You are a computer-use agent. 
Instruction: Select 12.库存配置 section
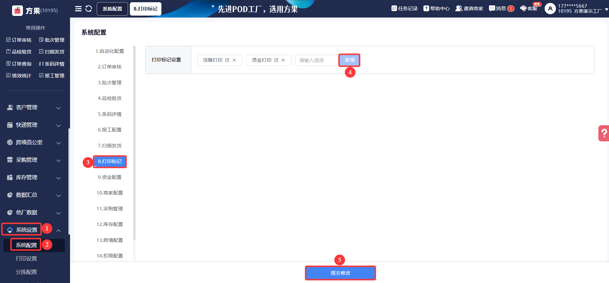pyautogui.click(x=110, y=224)
